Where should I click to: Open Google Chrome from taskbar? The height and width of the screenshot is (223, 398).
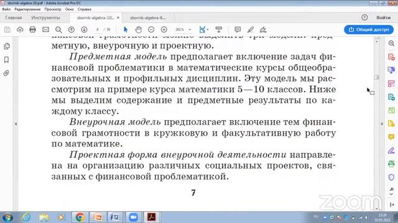coord(80,217)
